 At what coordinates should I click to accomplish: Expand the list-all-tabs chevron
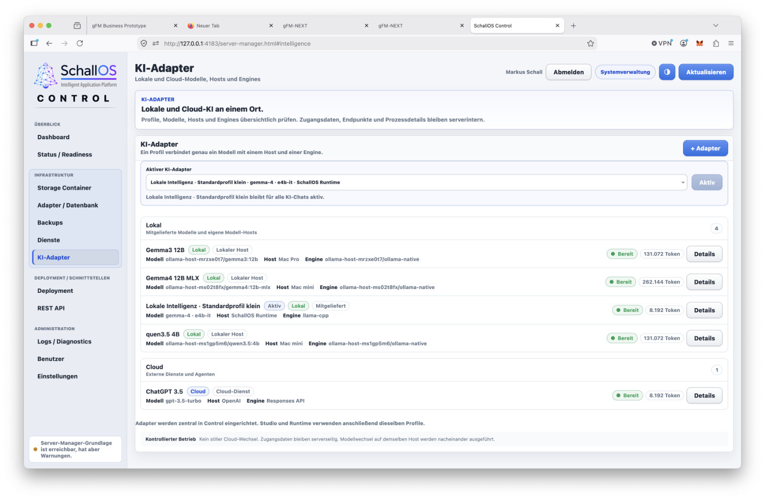(716, 26)
